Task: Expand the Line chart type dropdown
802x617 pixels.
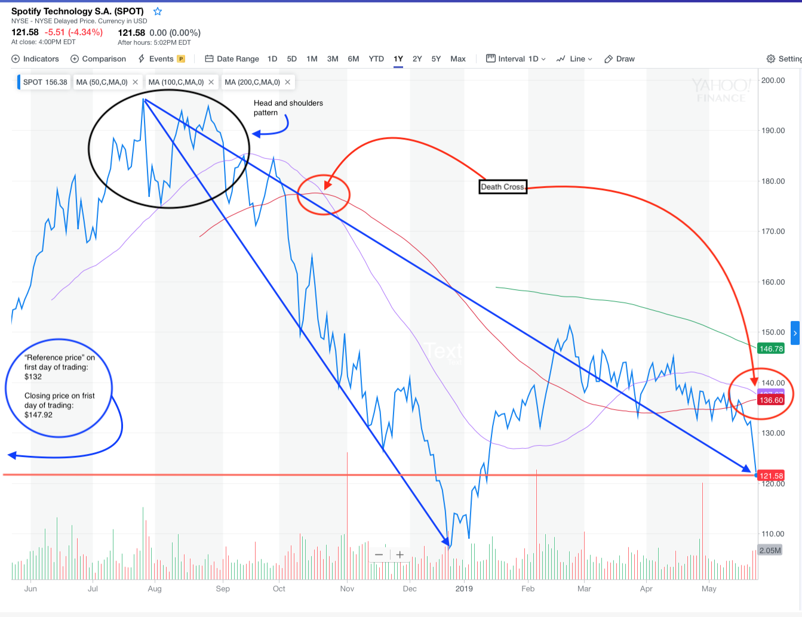Action: click(574, 58)
